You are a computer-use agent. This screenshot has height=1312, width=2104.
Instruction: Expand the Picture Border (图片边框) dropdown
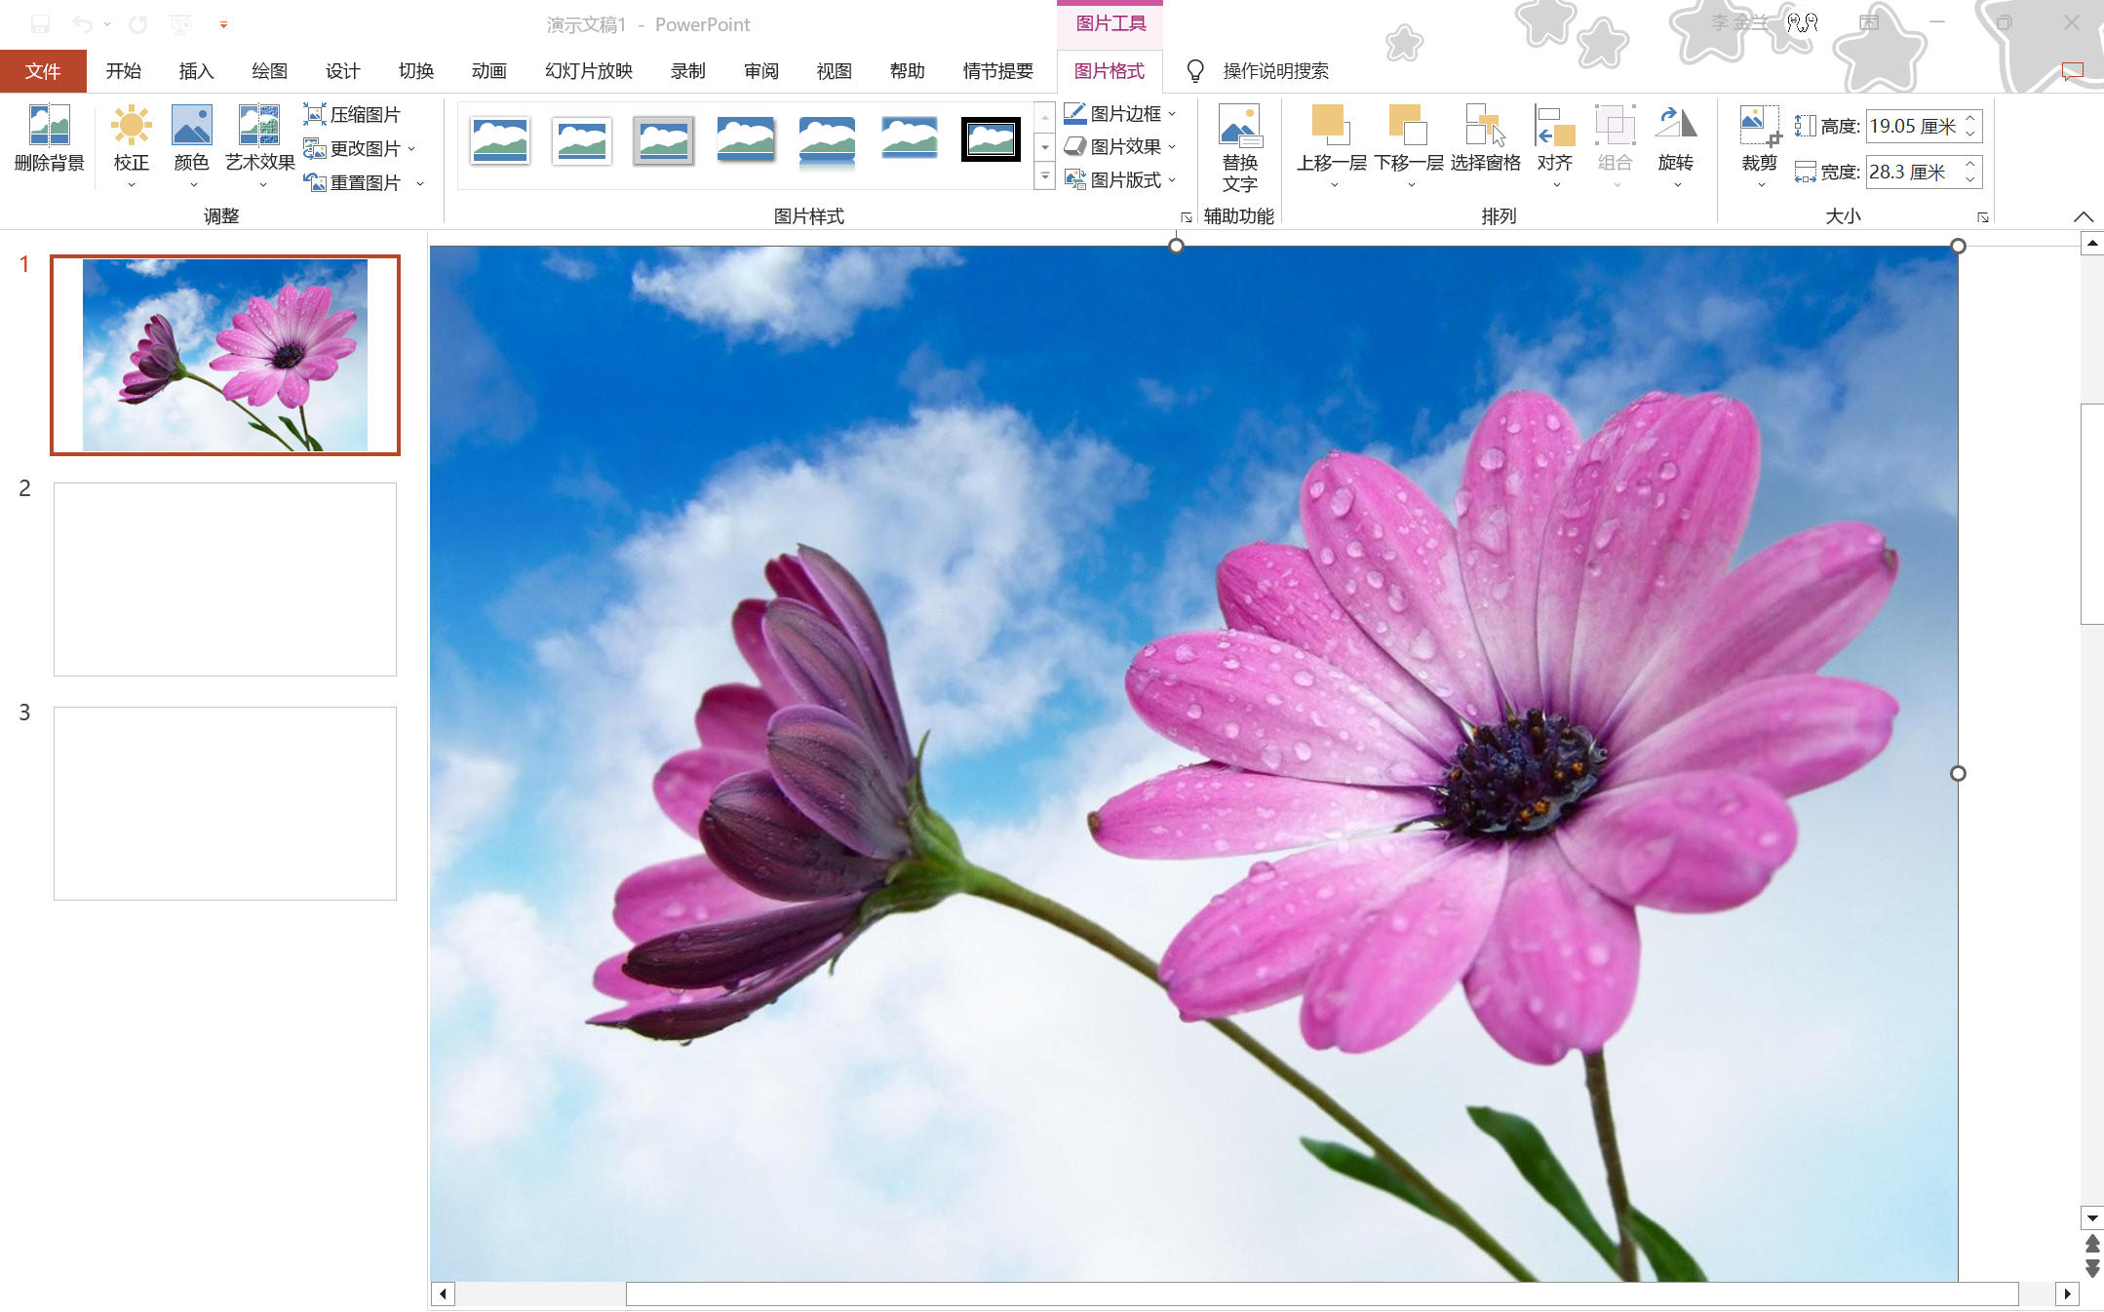tap(1171, 114)
